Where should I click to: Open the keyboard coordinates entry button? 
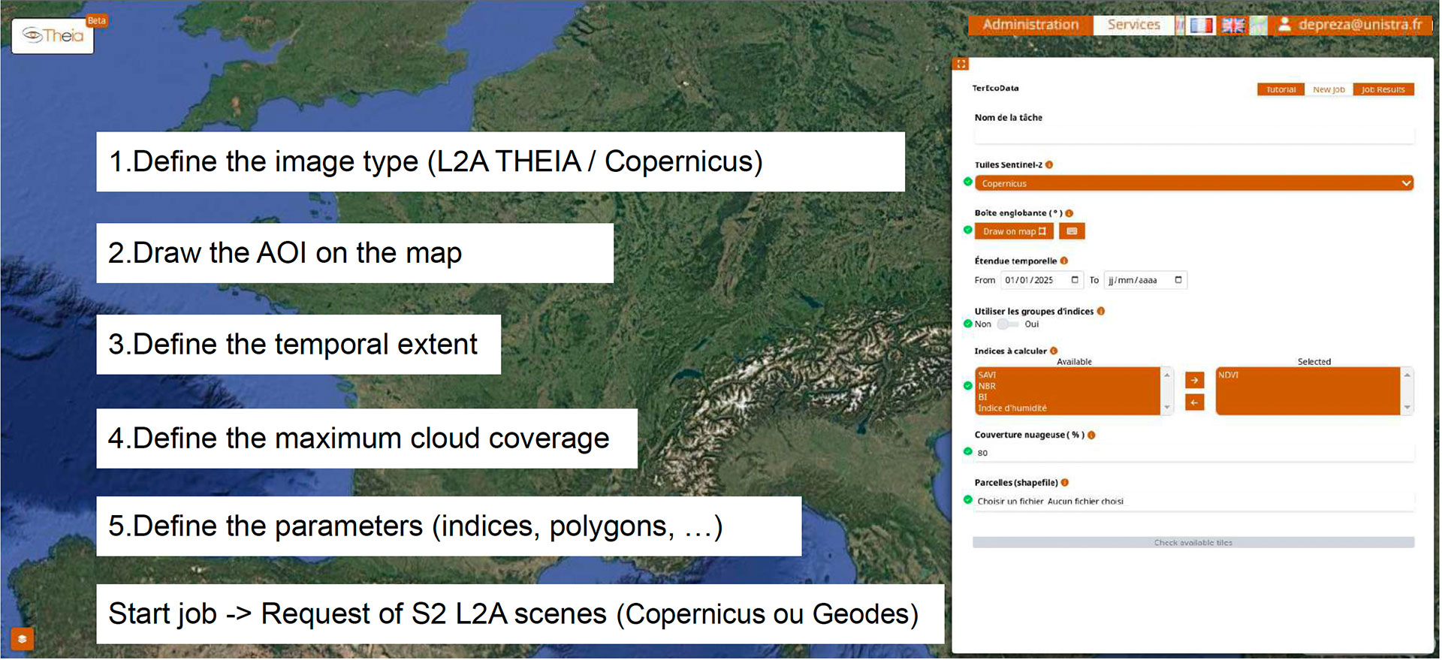click(1072, 231)
